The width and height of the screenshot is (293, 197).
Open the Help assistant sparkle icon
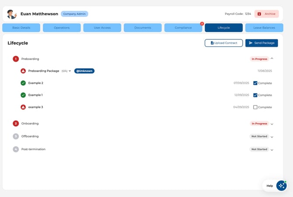tap(282, 186)
